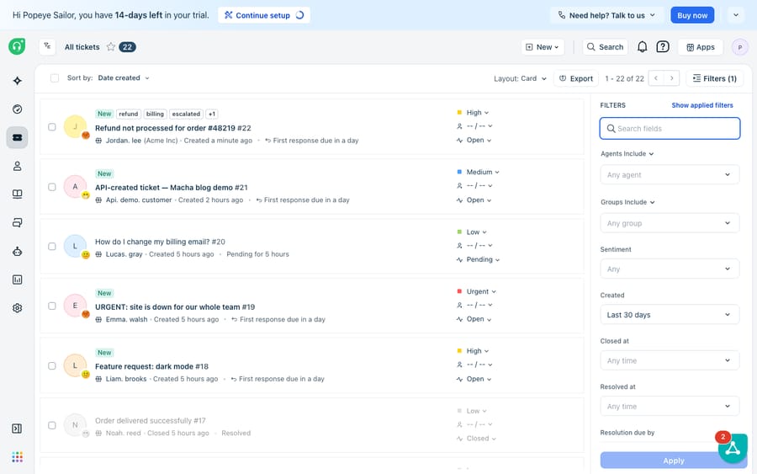Change Urgent priority on ticket #19
This screenshot has height=474, width=757.
pyautogui.click(x=477, y=291)
